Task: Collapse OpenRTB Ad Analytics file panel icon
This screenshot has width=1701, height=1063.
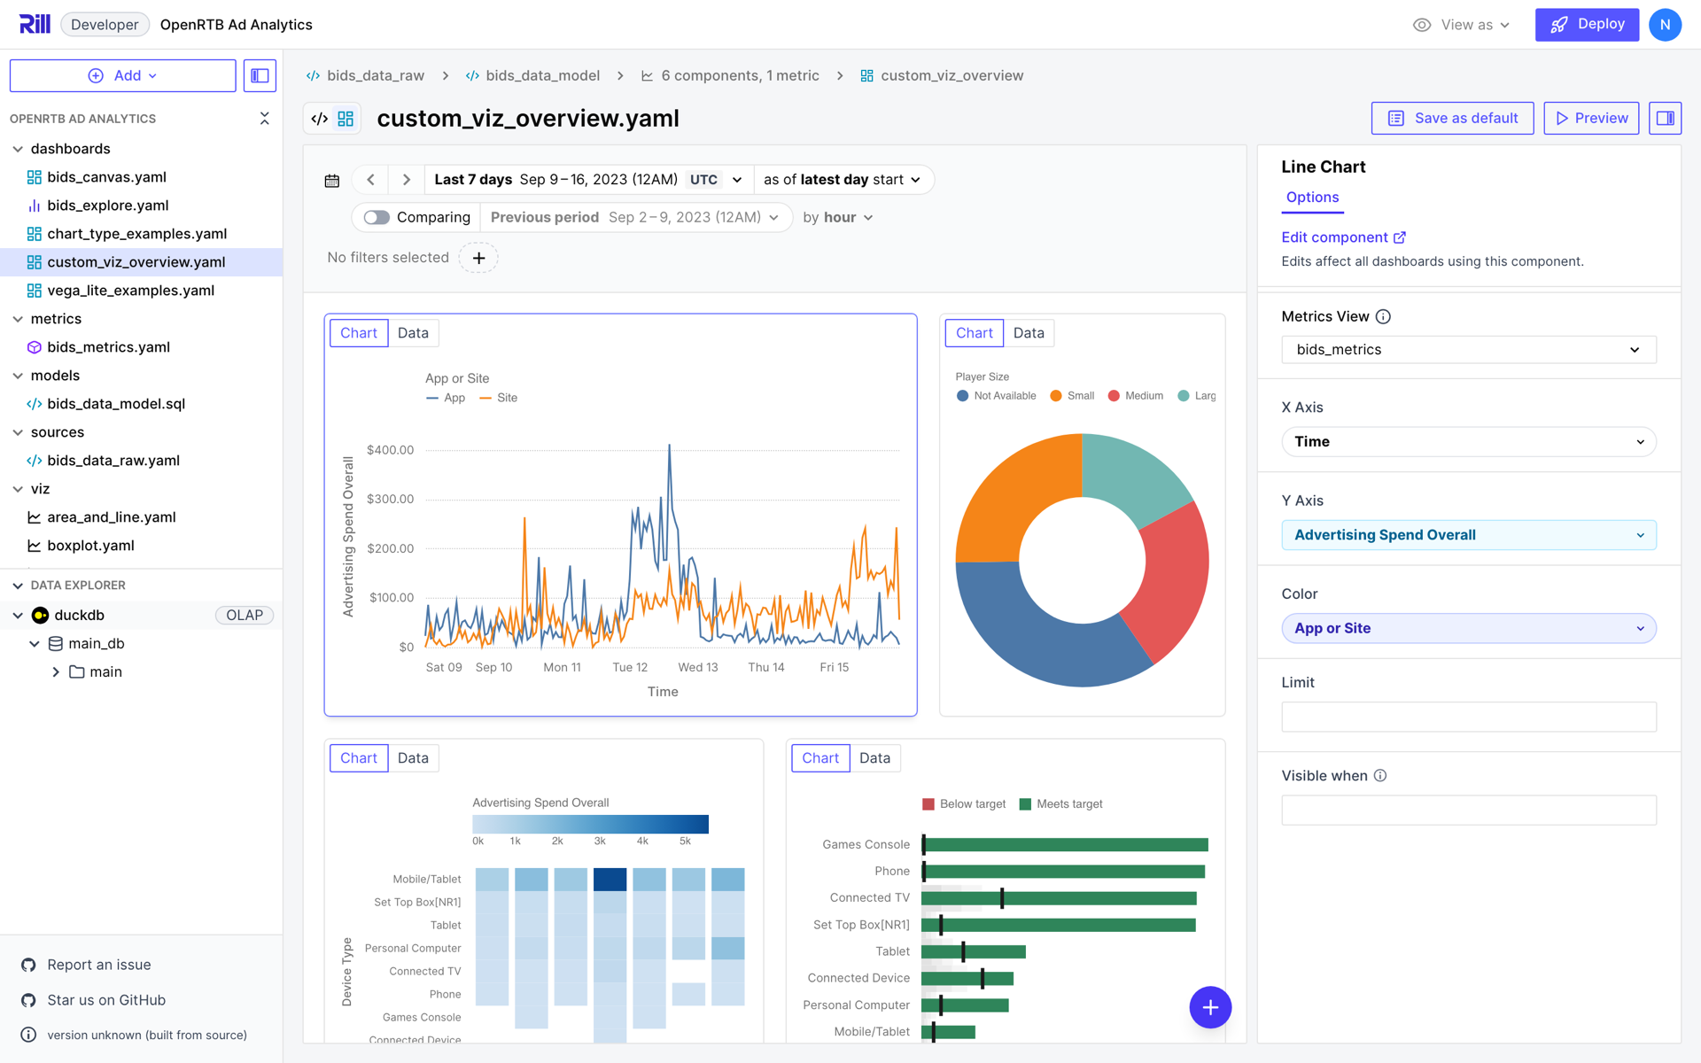Action: (264, 119)
